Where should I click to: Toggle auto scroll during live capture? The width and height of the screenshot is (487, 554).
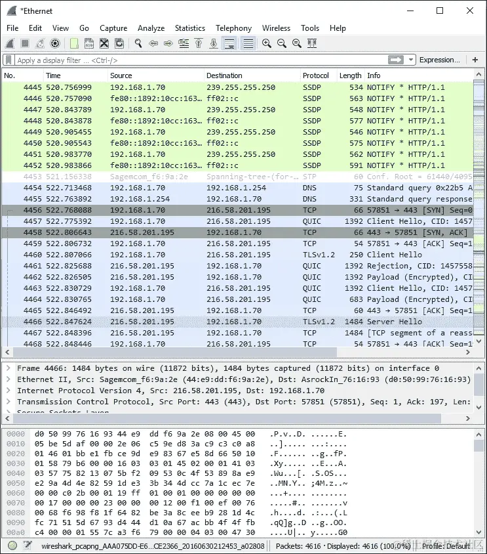(230, 43)
